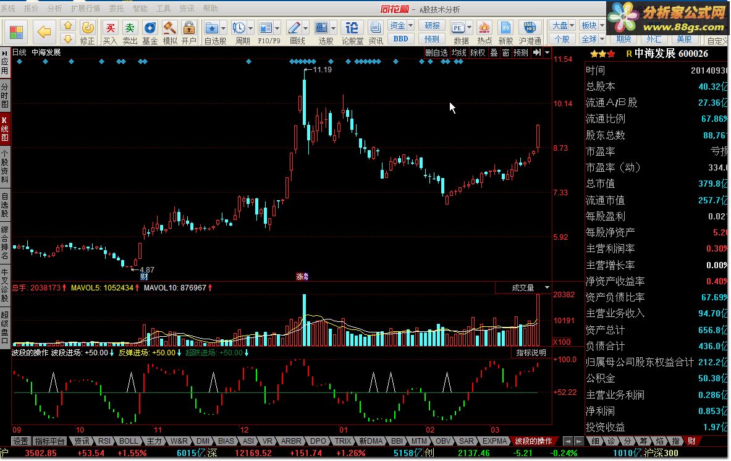The image size is (731, 461).
Task: Switch to the EXPMA indicator tab
Action: tap(494, 441)
